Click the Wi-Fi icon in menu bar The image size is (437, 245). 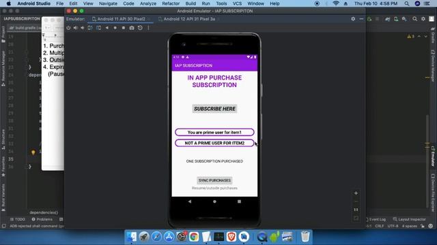point(336,3)
